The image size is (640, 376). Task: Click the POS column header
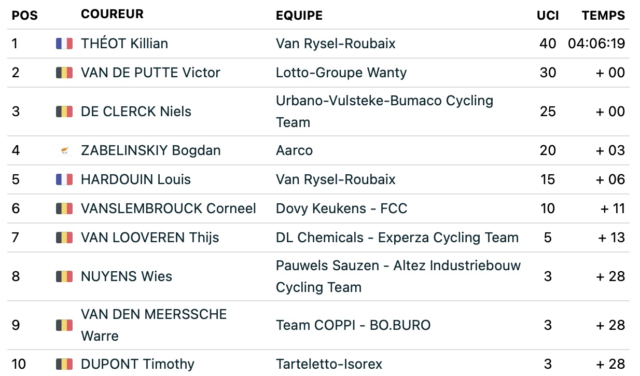pos(25,16)
